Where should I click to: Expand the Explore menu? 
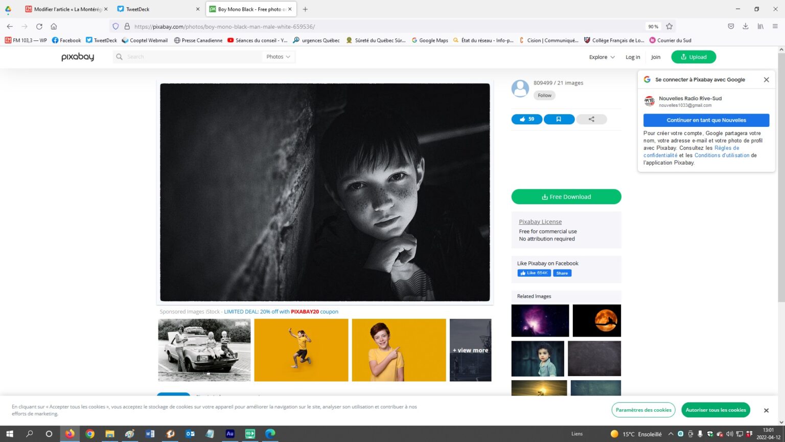[602, 57]
